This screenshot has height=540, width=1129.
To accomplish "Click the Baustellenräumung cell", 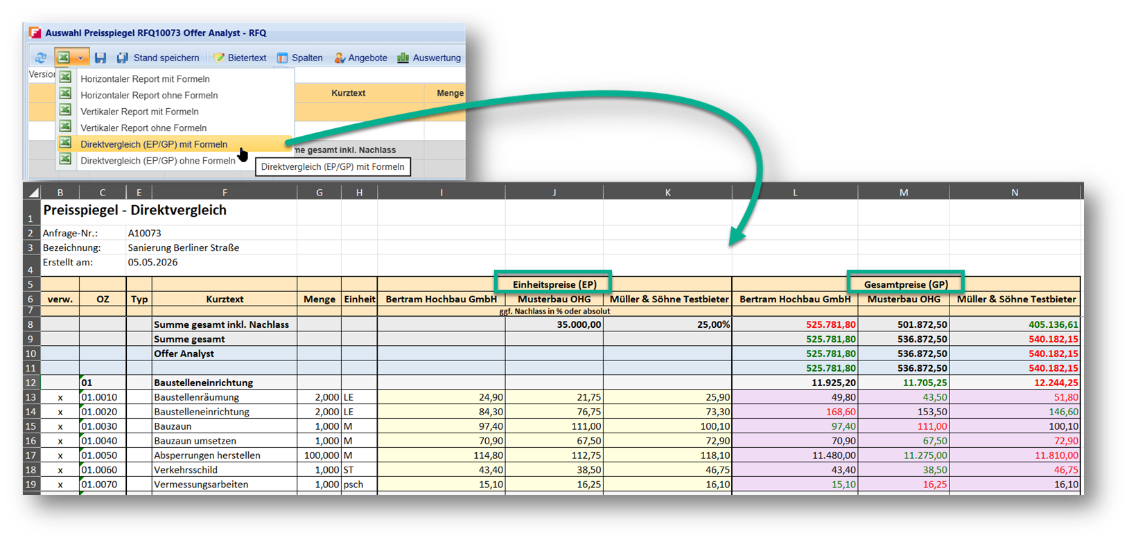I will (x=224, y=397).
